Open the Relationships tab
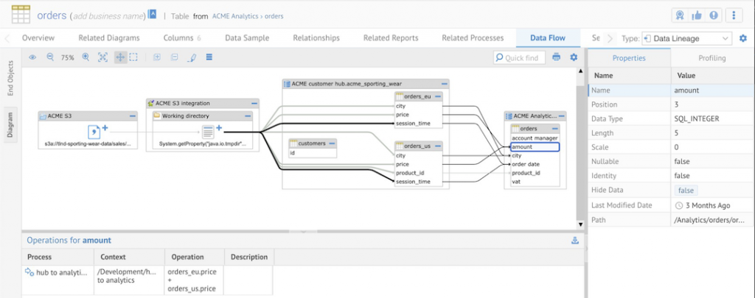The image size is (755, 298). [316, 38]
